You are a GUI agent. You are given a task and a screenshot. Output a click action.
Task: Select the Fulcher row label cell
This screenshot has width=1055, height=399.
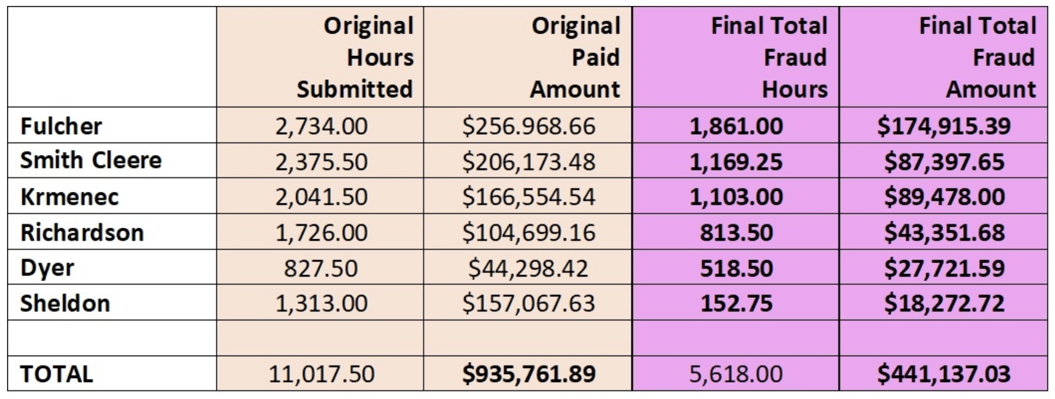pyautogui.click(x=112, y=125)
